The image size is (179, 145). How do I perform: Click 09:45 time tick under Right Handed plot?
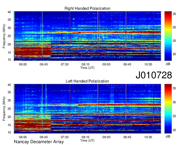127,64
